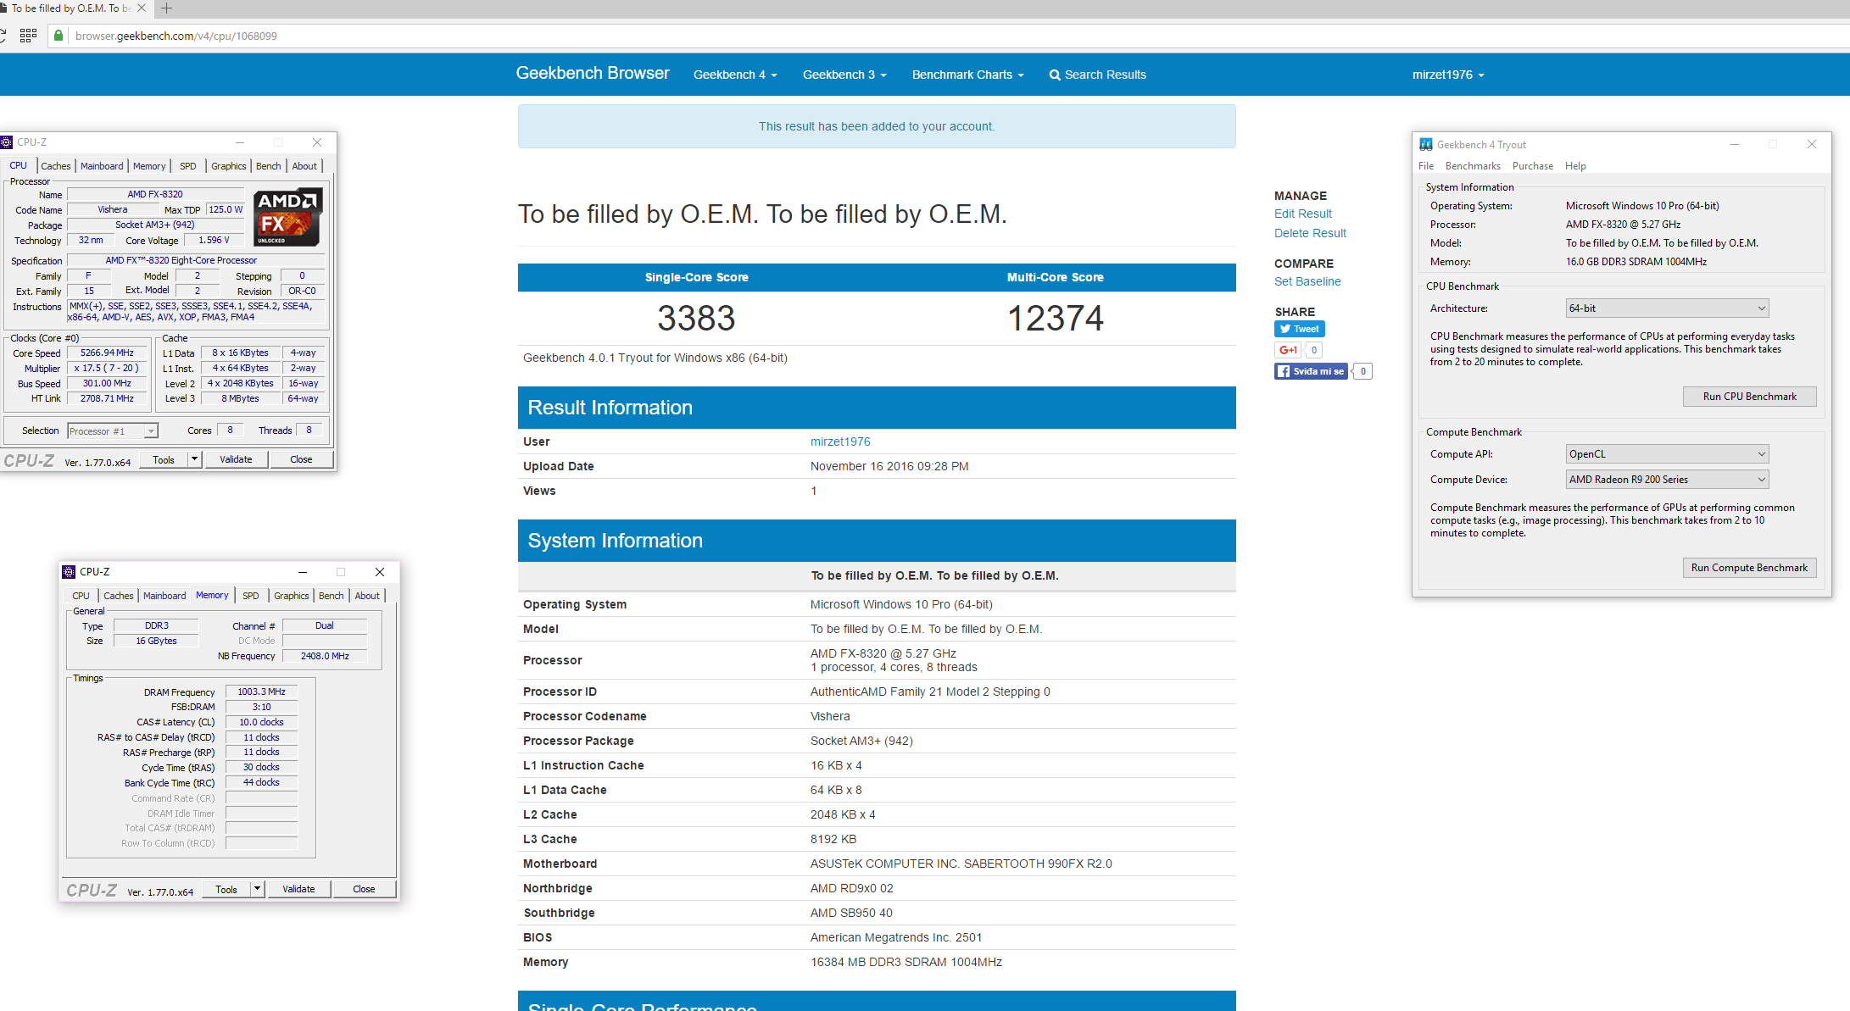Click Tools button in upper CPU-Z window
The height and width of the screenshot is (1011, 1850).
pyautogui.click(x=164, y=459)
